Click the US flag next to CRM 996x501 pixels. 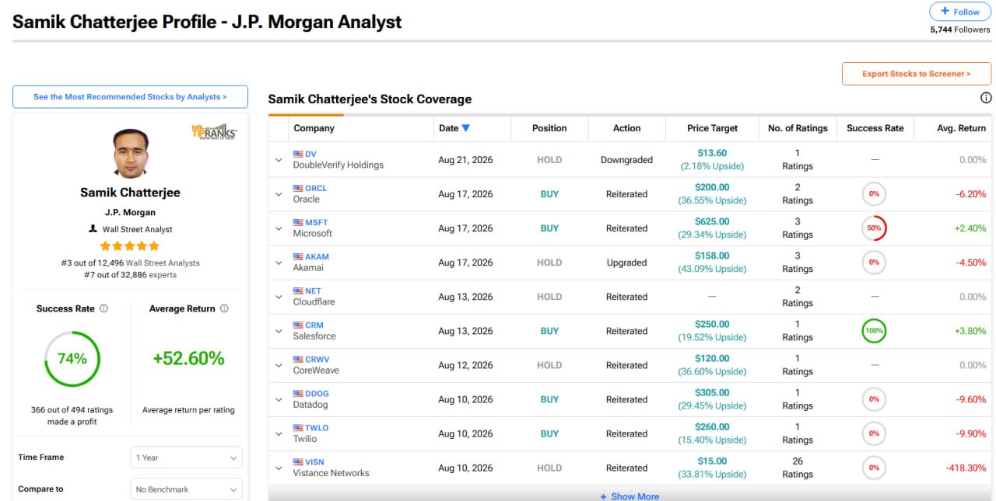tap(298, 325)
